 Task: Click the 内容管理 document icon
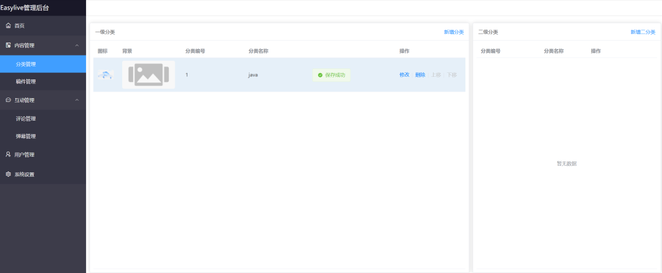(8, 45)
